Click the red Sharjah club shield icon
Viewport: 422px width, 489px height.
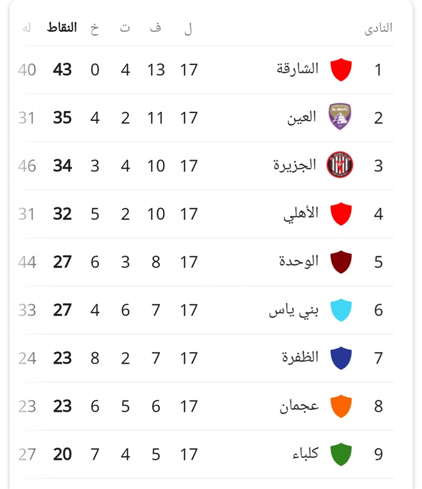(341, 70)
